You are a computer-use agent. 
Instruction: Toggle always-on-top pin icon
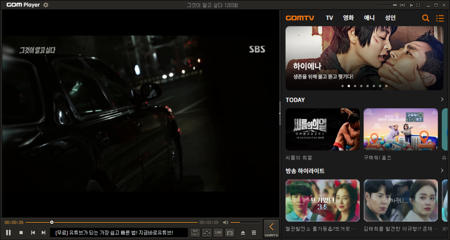coord(411,5)
